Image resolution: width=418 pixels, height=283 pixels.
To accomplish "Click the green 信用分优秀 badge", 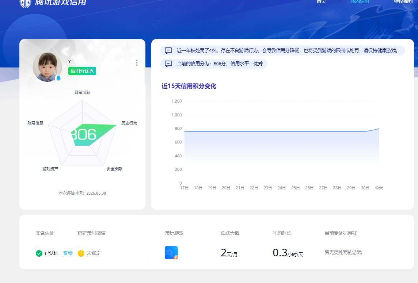I will (x=82, y=71).
